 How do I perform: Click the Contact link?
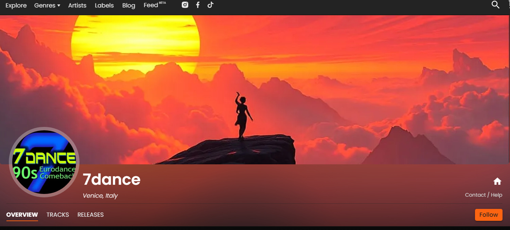(475, 195)
